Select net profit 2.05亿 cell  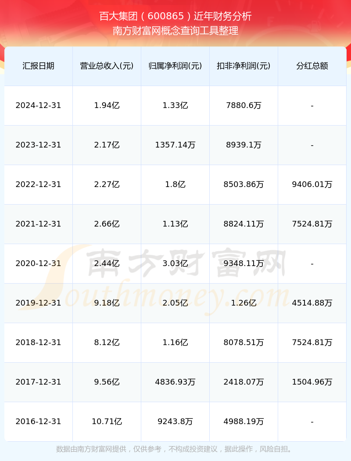click(x=175, y=303)
